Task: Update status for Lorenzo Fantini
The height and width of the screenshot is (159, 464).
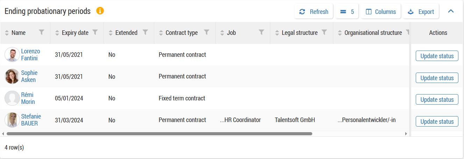Action: click(x=437, y=56)
